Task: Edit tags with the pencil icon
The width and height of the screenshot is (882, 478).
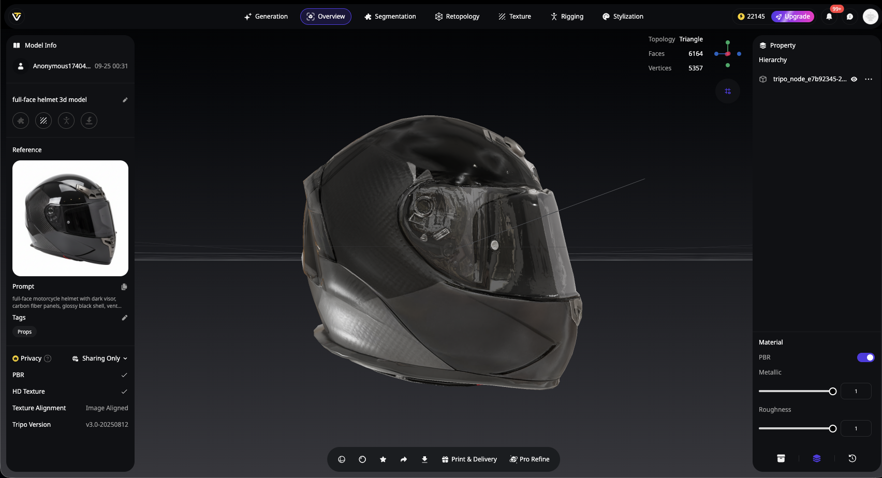Action: 124,318
